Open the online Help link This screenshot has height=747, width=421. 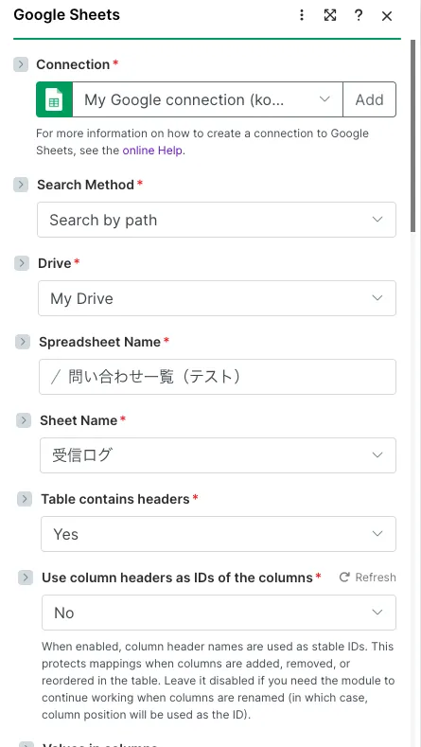152,151
